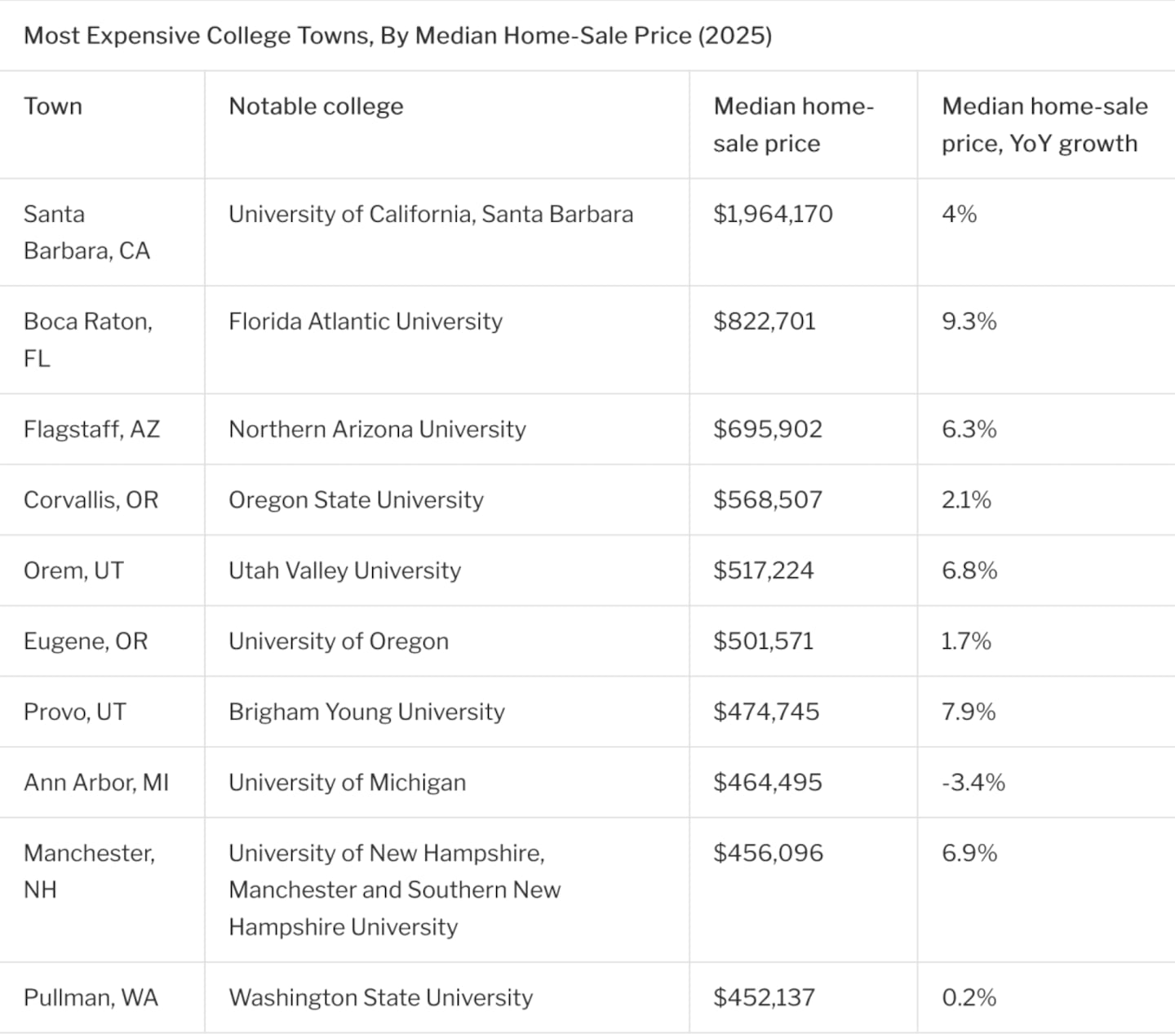Click the 9.3% growth value

tap(969, 322)
